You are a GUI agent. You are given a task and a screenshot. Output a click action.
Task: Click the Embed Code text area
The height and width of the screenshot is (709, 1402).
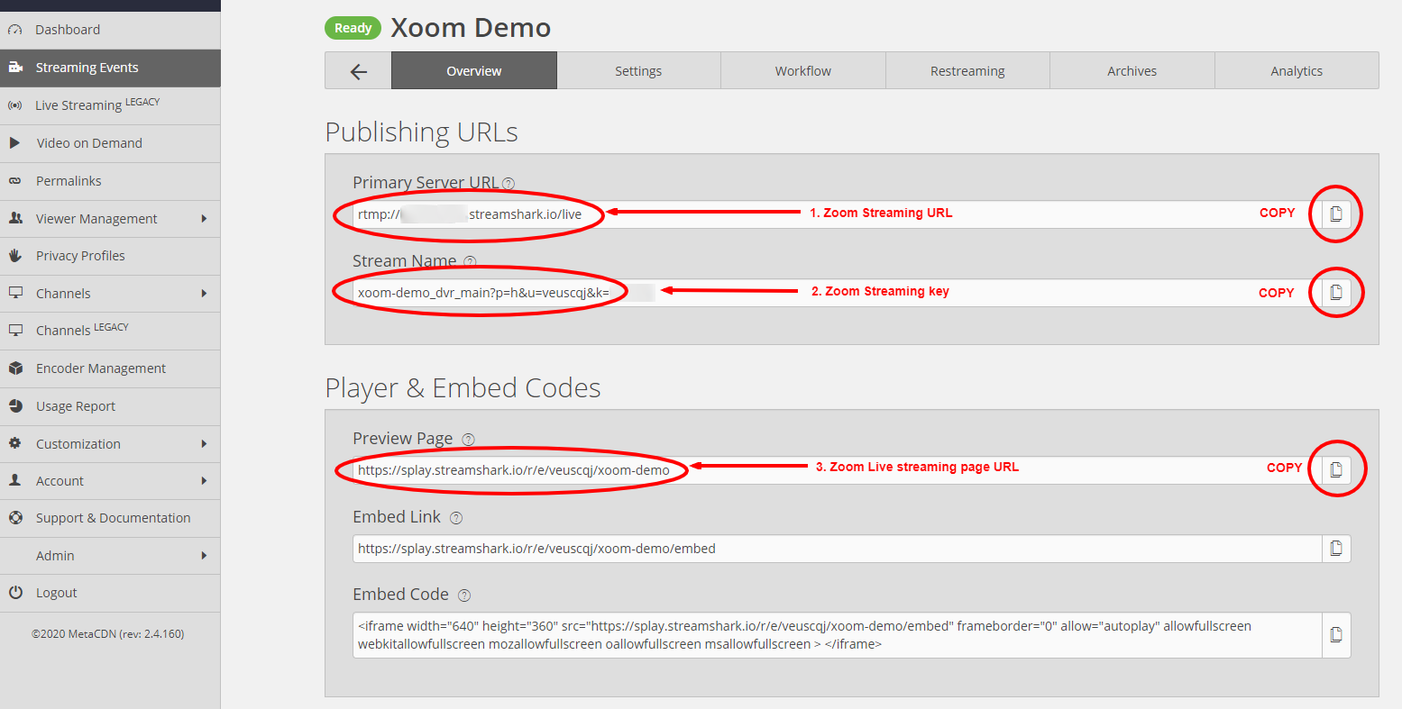[x=838, y=635]
